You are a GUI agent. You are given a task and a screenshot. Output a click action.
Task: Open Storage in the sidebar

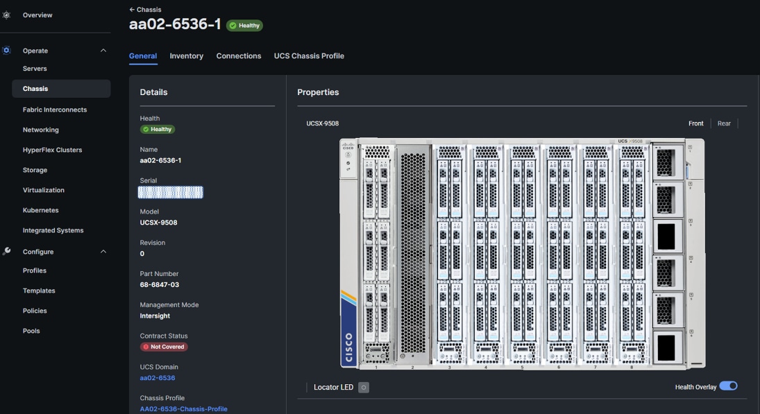[35, 170]
